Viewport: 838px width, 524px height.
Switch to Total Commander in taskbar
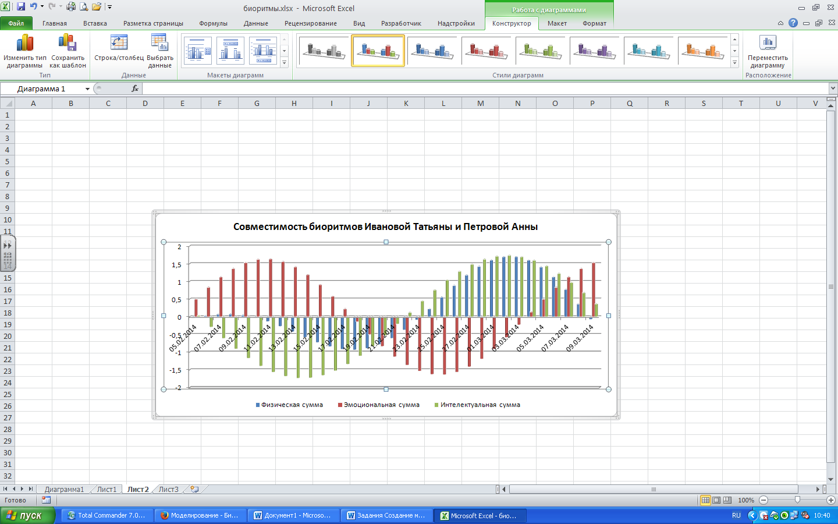pyautogui.click(x=108, y=515)
